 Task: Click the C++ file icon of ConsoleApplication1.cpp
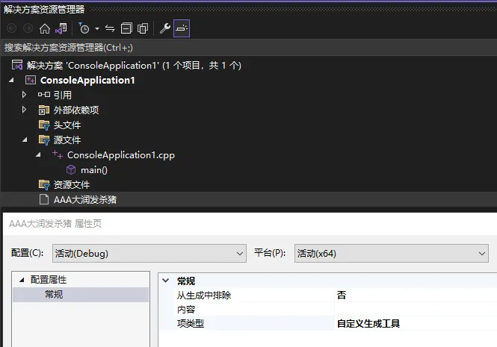(x=58, y=154)
